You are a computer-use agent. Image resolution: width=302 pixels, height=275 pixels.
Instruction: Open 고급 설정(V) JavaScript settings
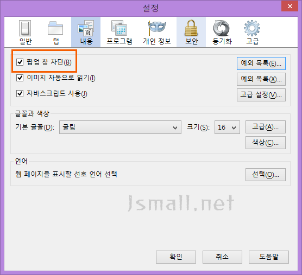pyautogui.click(x=261, y=95)
